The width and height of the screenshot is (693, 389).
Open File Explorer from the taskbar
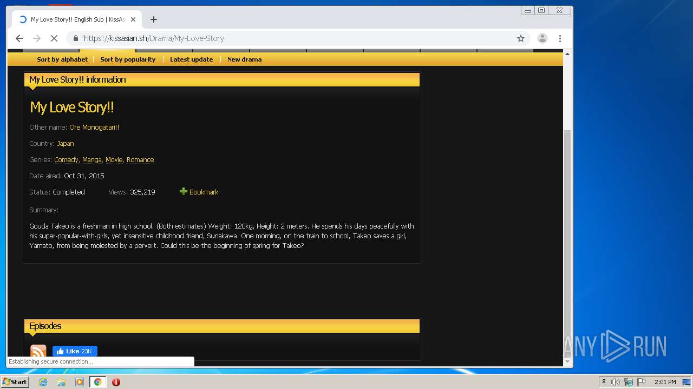coord(61,382)
